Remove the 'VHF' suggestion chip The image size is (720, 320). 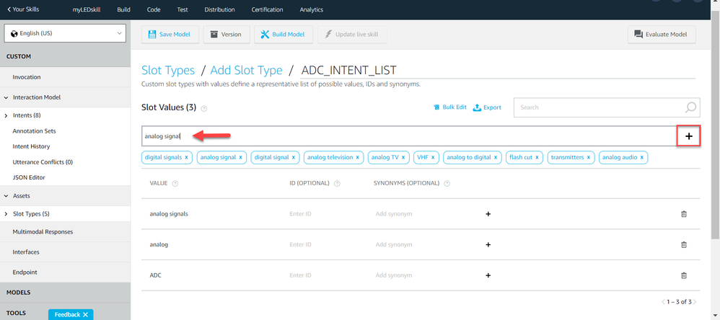coord(433,157)
